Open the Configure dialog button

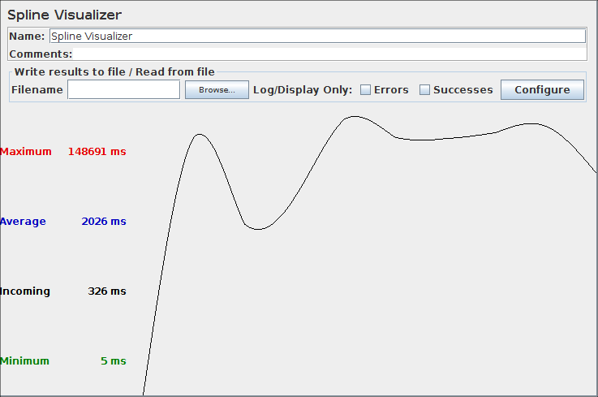pyautogui.click(x=542, y=90)
